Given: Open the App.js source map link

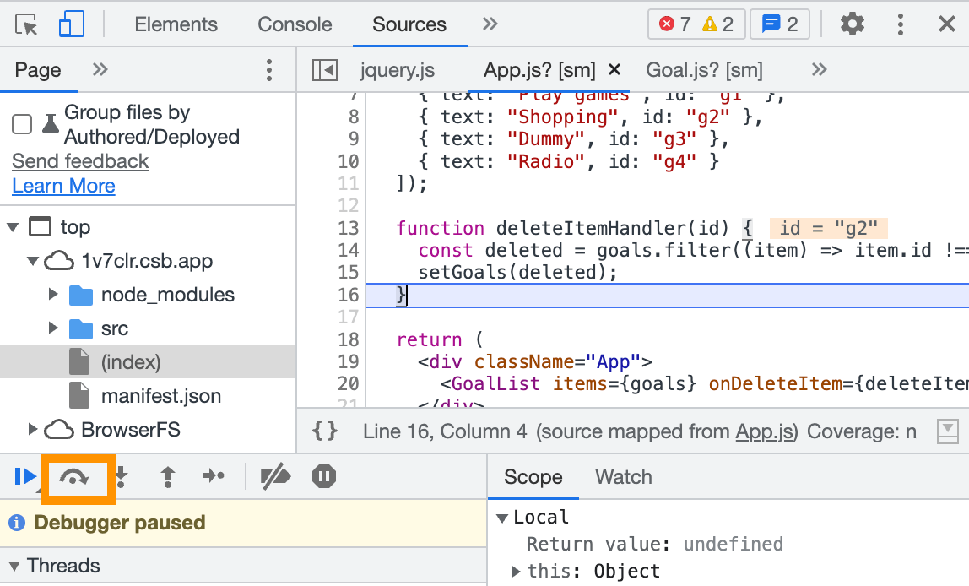Looking at the screenshot, I should pyautogui.click(x=764, y=431).
